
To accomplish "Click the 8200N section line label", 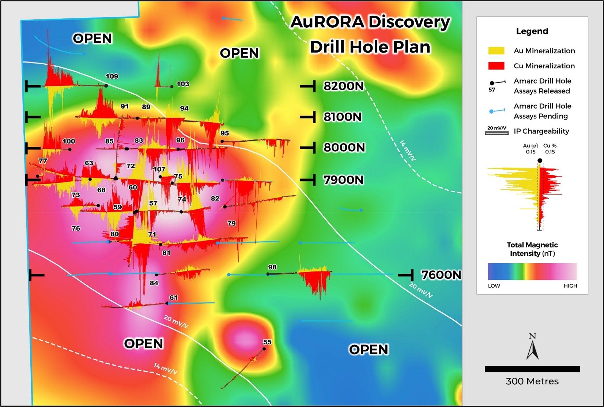I will 344,86.
